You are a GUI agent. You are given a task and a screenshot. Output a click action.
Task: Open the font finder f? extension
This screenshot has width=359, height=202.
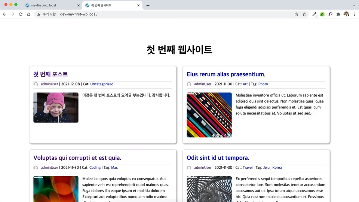330,14
